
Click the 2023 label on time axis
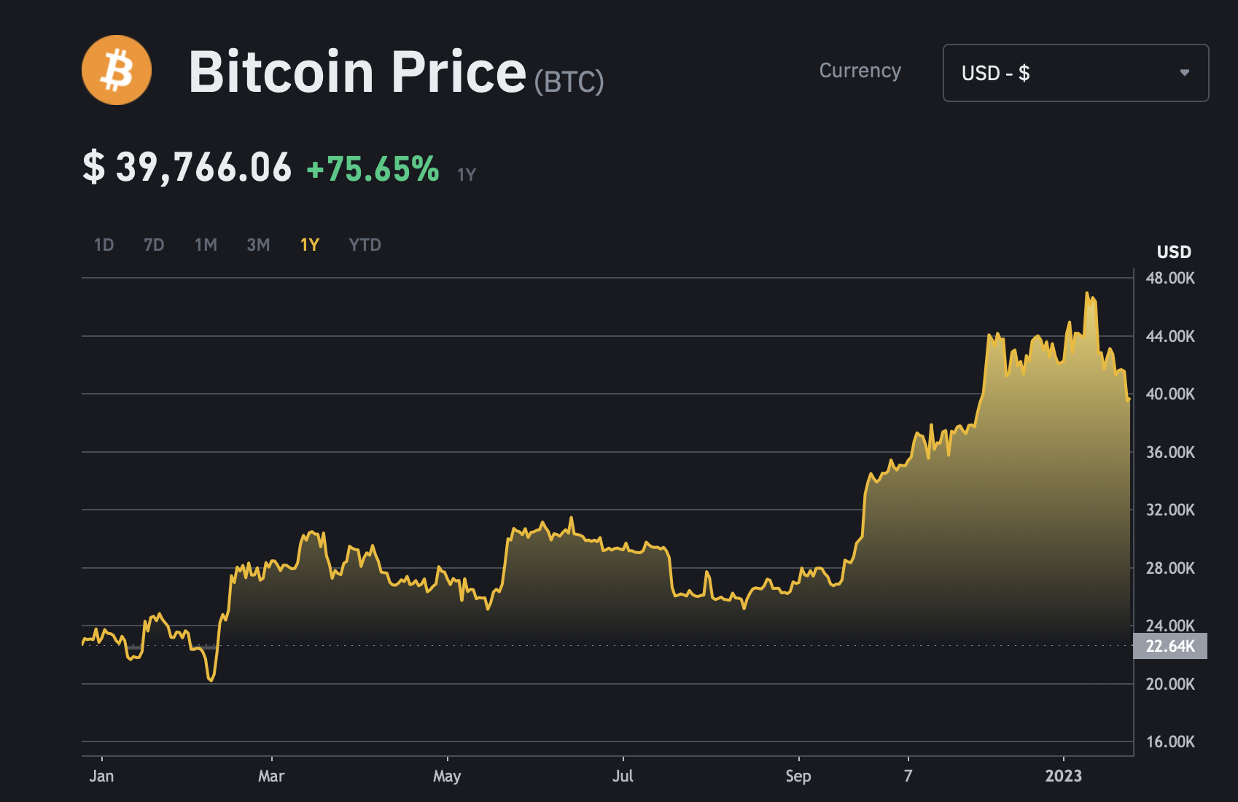[x=1063, y=776]
